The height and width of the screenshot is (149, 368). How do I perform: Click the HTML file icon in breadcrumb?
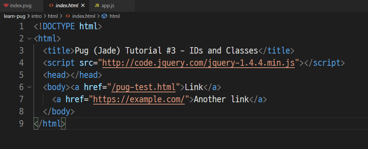coord(68,16)
